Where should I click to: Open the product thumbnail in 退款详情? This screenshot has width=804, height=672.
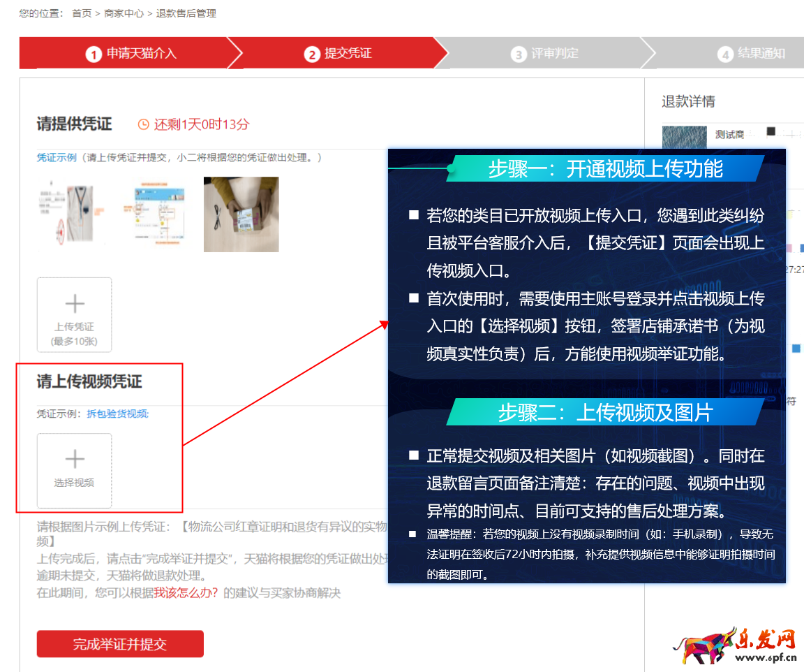(x=684, y=137)
